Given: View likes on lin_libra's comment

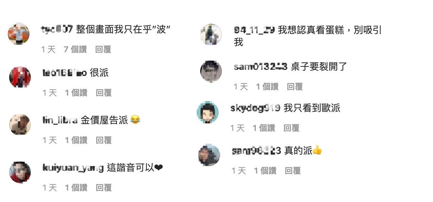Looking at the screenshot, I should (x=76, y=140).
